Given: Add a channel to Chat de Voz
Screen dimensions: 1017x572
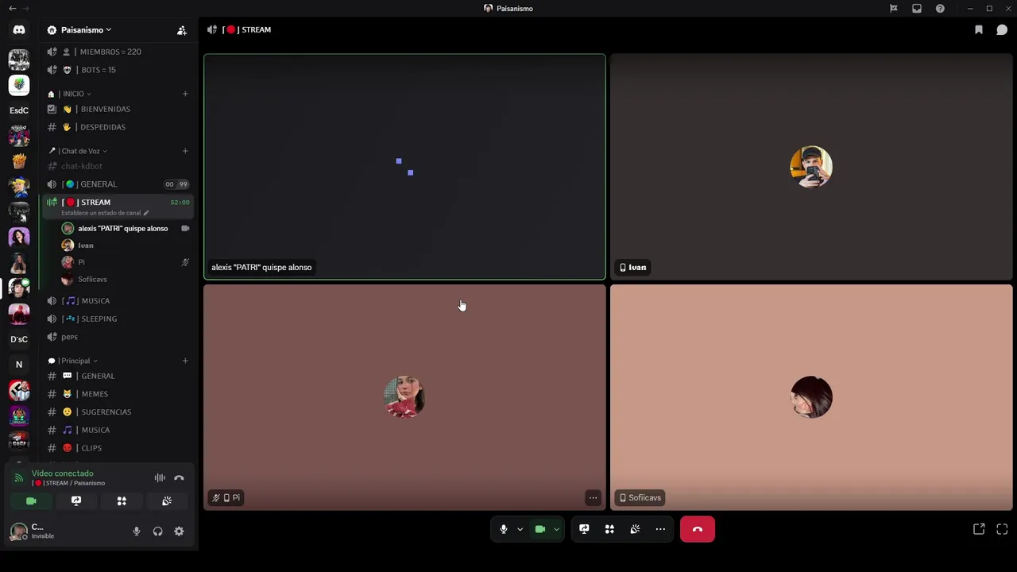Looking at the screenshot, I should 185,151.
